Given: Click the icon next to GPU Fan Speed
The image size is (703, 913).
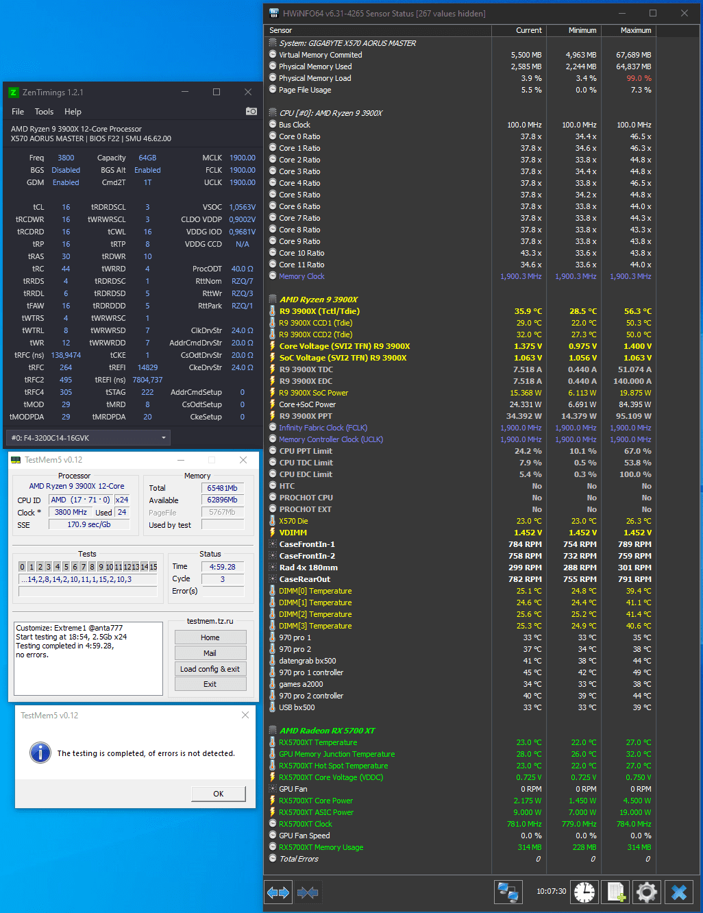Looking at the screenshot, I should click(x=273, y=836).
